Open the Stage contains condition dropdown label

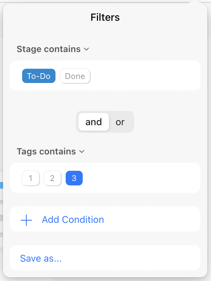(49, 49)
